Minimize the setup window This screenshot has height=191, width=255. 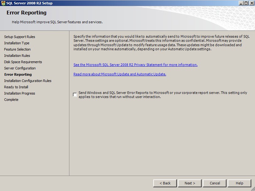point(241,3)
